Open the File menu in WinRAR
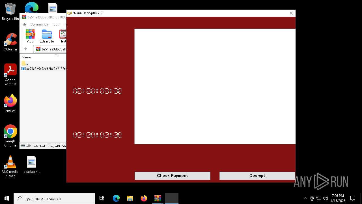Viewport: 362px width, 204px height. point(24,24)
